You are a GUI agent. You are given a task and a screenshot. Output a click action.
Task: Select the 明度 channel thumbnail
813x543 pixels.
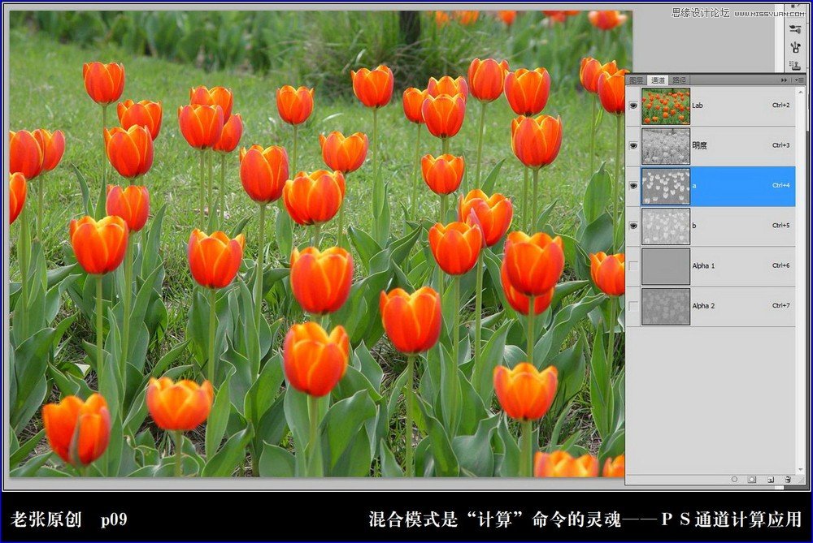[666, 146]
